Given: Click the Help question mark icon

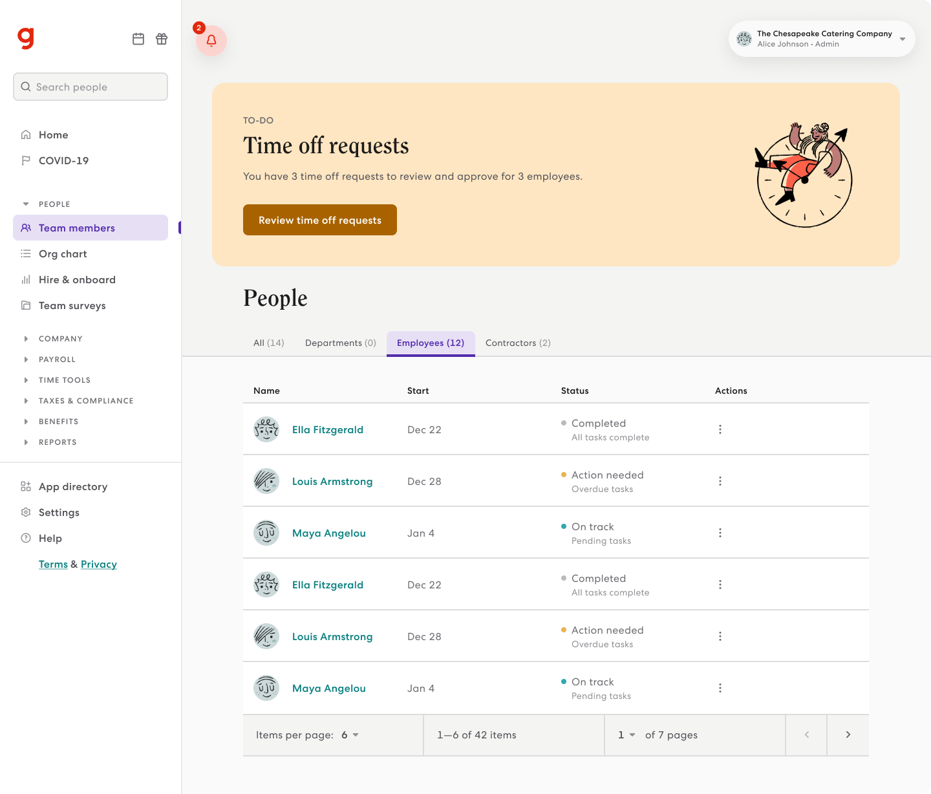Looking at the screenshot, I should point(26,538).
